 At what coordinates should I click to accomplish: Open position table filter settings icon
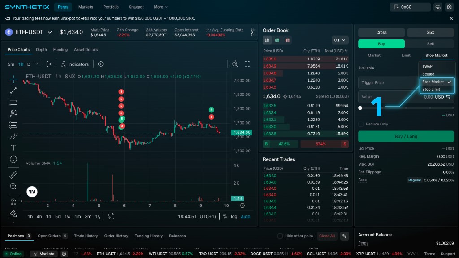point(345,236)
